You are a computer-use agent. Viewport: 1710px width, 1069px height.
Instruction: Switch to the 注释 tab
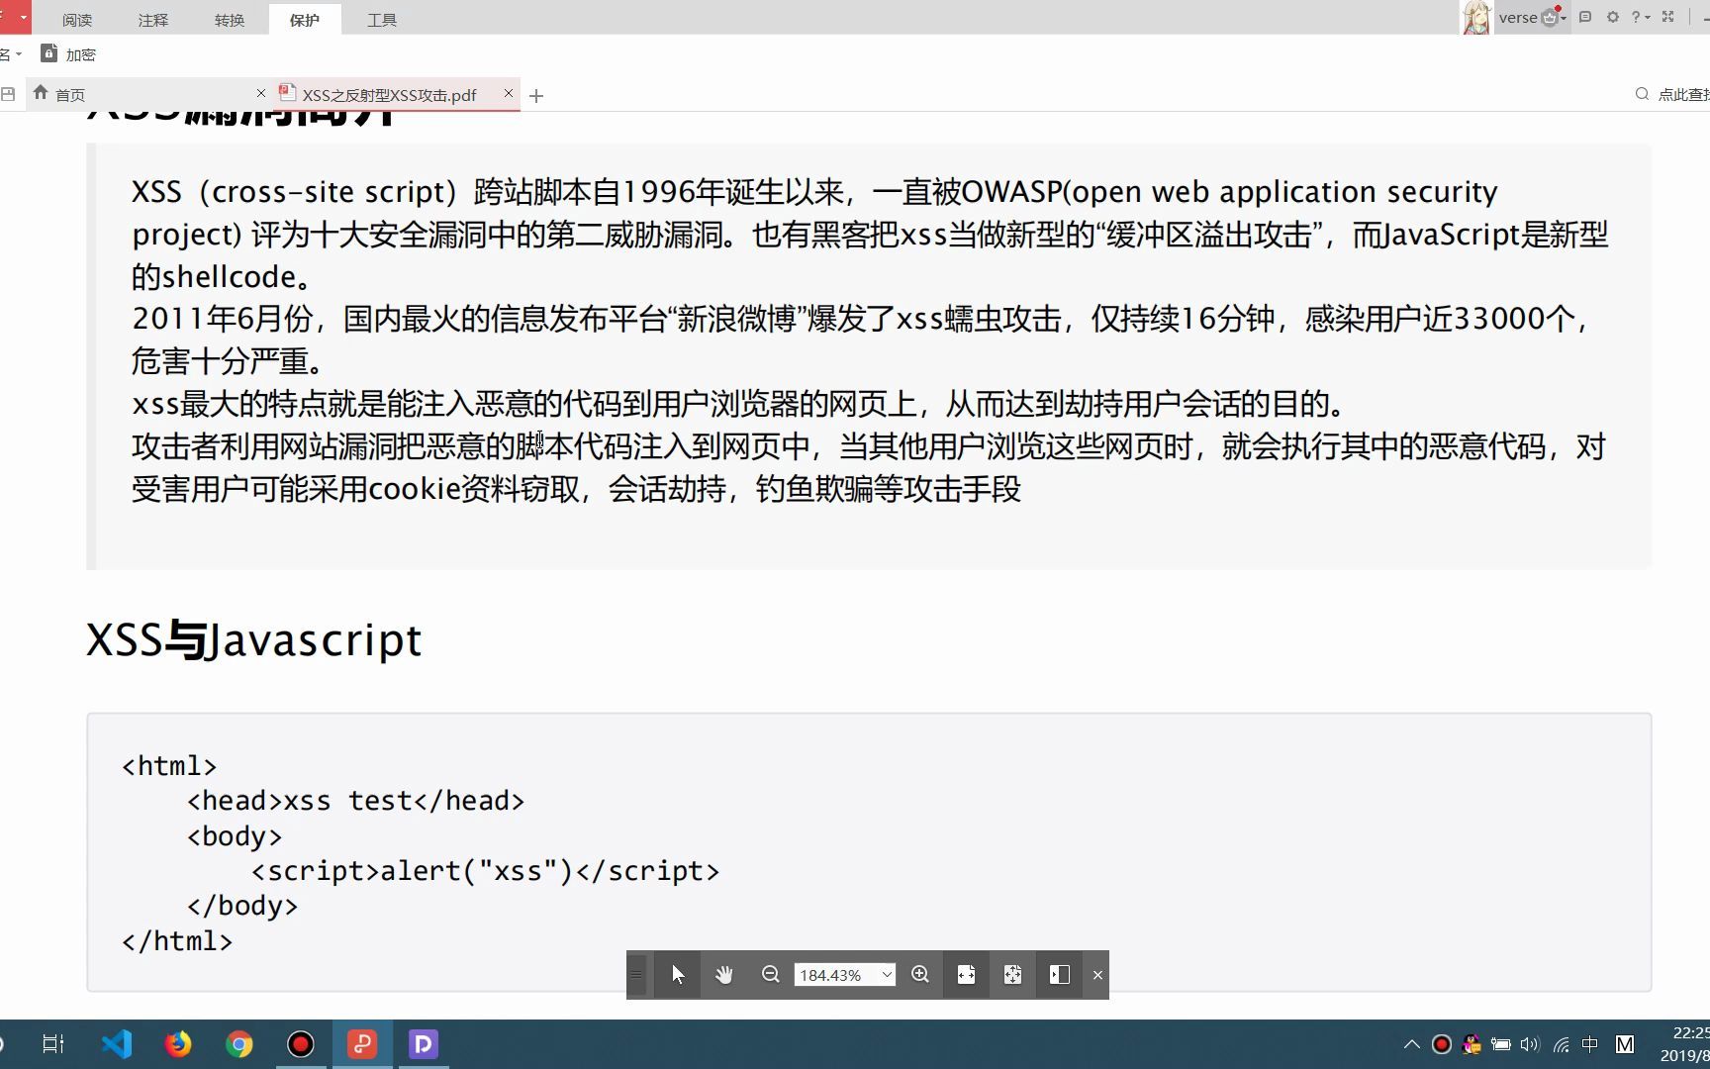click(153, 20)
